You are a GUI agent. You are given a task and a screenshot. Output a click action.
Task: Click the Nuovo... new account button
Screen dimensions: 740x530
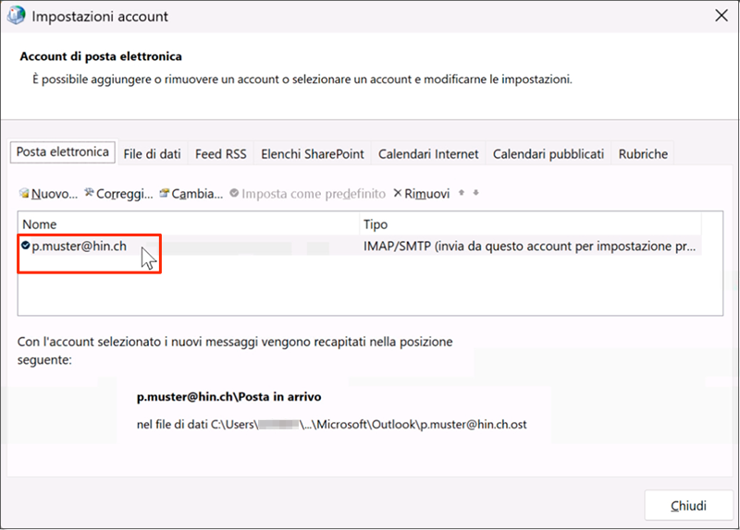click(49, 194)
